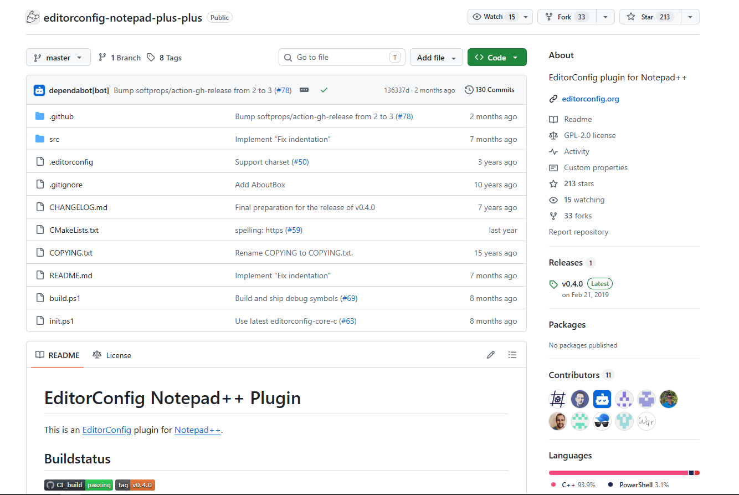Open Activity in About sidebar
Screen dimensions: 739x495
point(577,151)
